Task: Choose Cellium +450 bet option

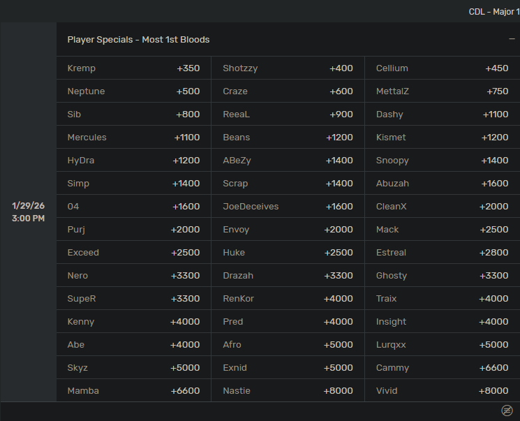Action: point(442,68)
